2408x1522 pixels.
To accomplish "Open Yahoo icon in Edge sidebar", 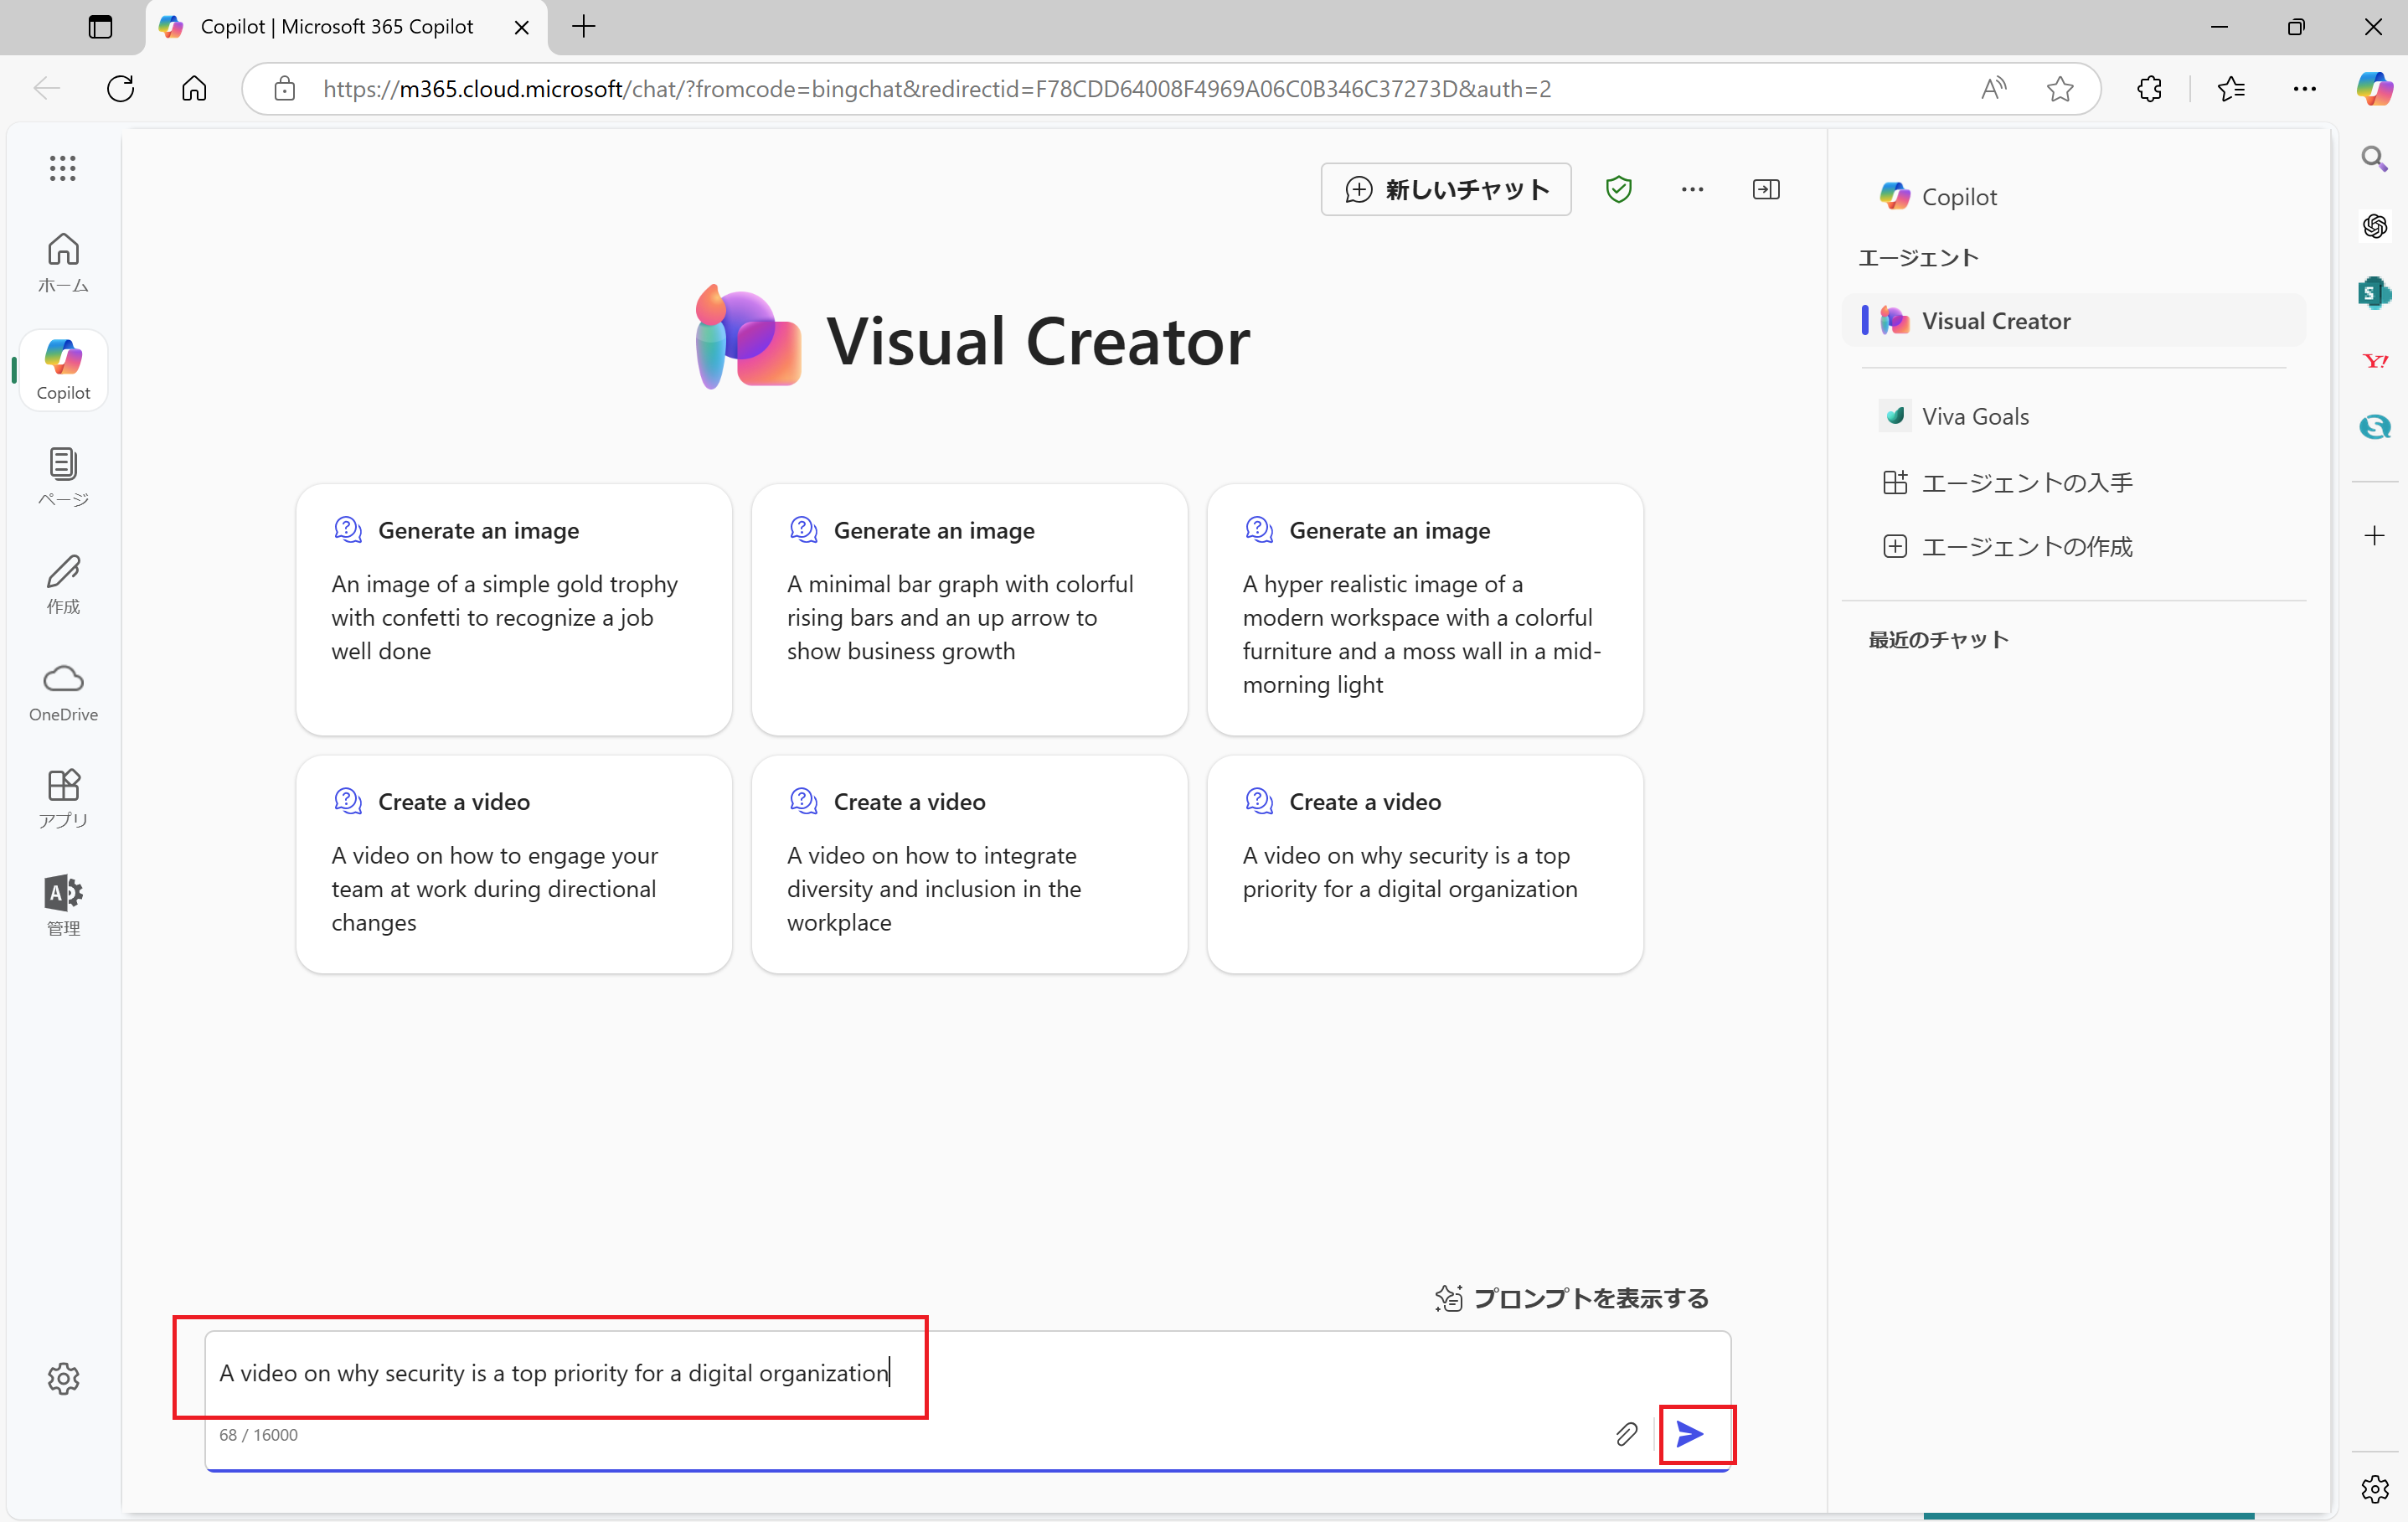I will (x=2375, y=361).
